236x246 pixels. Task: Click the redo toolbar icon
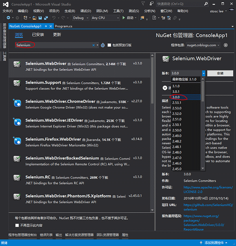click(x=63, y=18)
